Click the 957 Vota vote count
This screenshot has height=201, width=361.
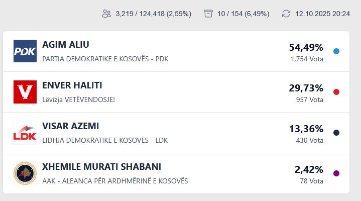click(x=310, y=99)
